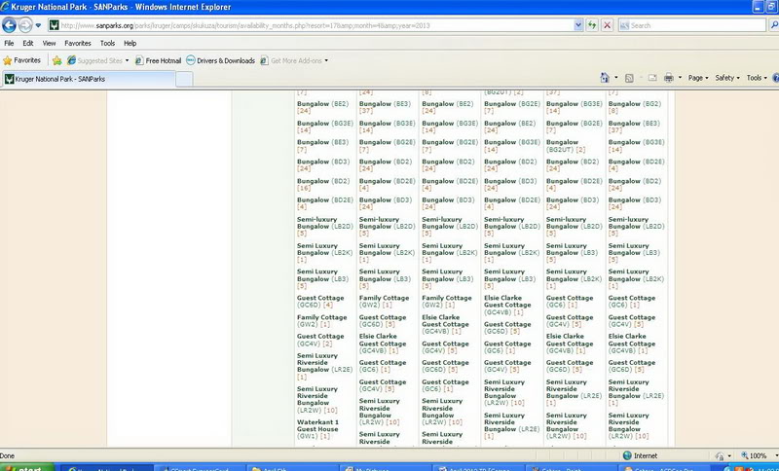Viewport: 779px width, 471px height.
Task: Open the Tools command bar menu
Action: [757, 78]
